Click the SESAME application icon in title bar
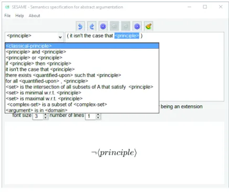 coord(7,7)
